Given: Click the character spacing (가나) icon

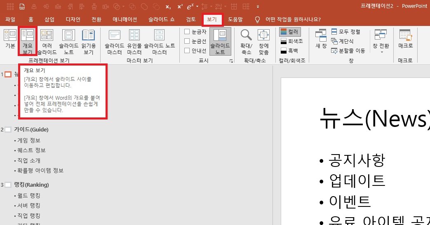Looking at the screenshot, I should click(218, 7).
